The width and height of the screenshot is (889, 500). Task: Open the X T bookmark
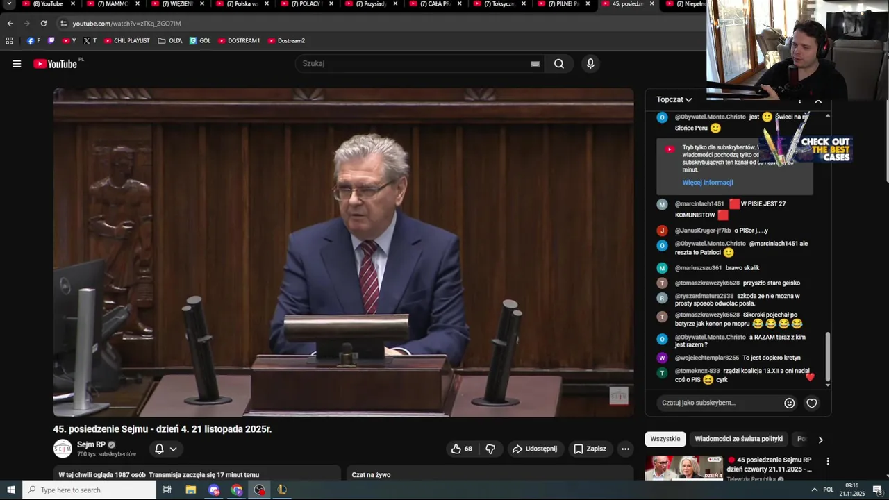pos(90,41)
